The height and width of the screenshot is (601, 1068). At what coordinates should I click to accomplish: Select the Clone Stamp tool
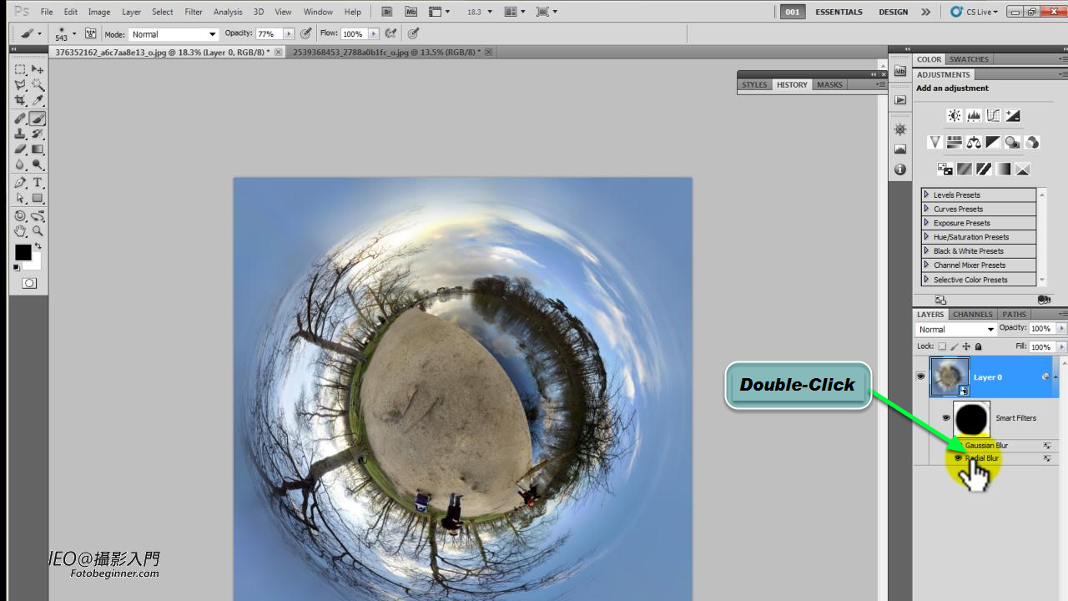pos(21,134)
